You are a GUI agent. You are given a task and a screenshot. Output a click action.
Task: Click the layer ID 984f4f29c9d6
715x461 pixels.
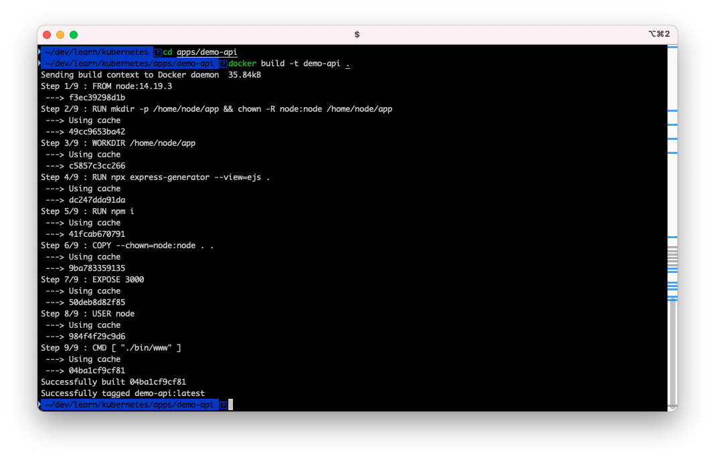97,337
